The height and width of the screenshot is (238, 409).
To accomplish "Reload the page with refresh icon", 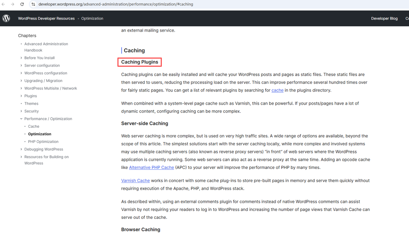I will [x=22, y=4].
